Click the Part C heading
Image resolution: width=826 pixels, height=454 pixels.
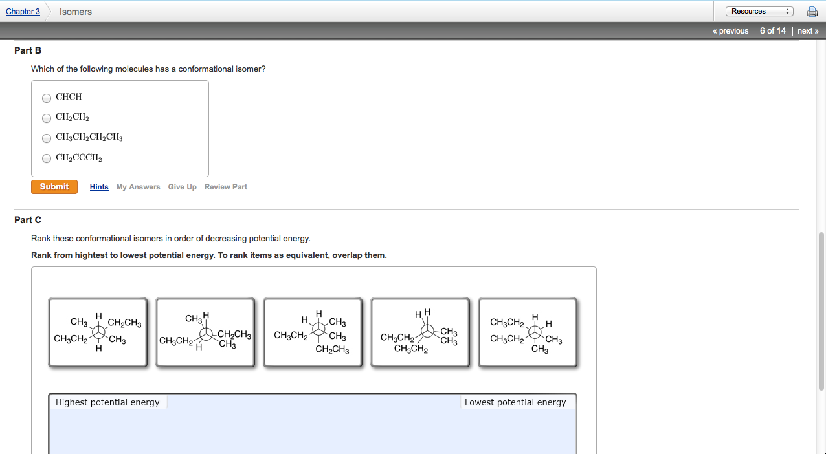pyautogui.click(x=28, y=220)
